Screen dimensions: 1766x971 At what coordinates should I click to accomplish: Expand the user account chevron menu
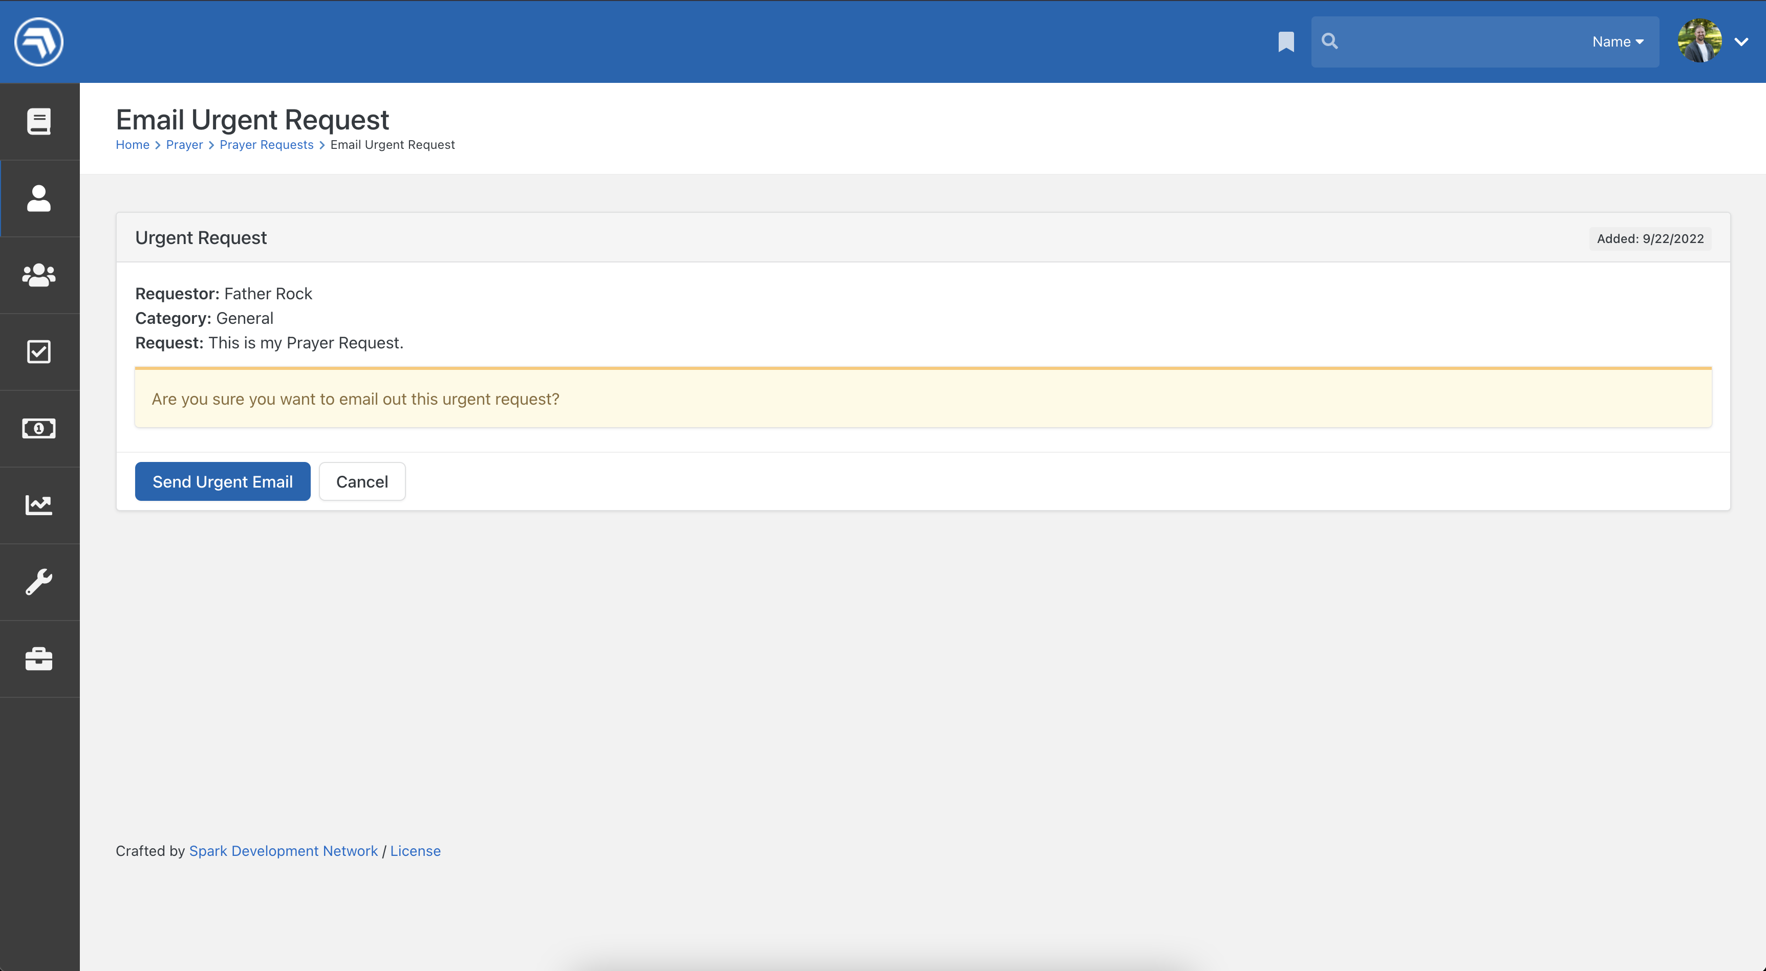(1741, 42)
